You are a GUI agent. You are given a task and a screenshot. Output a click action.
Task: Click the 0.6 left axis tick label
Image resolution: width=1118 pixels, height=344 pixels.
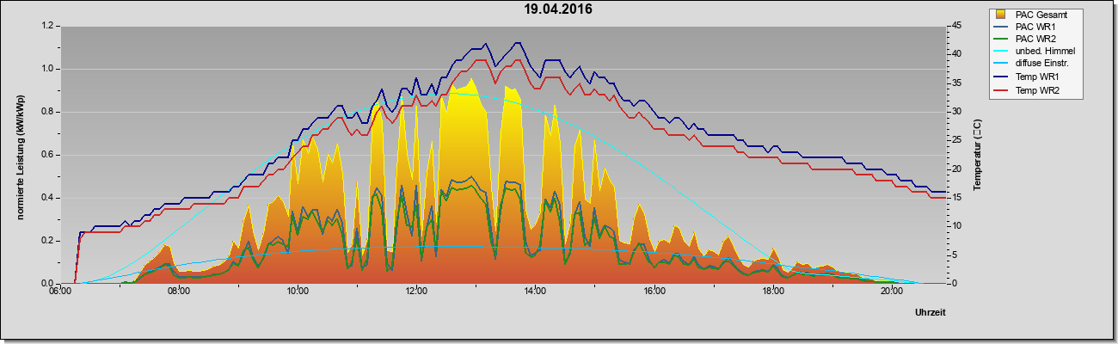coord(47,155)
